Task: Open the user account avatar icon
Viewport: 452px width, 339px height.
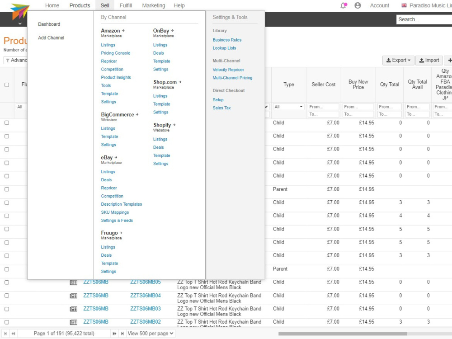Action: (358, 5)
